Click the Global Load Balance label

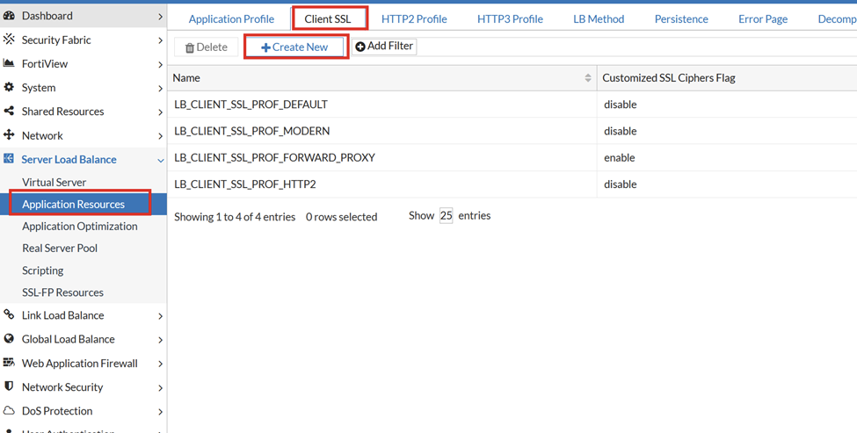tap(69, 339)
